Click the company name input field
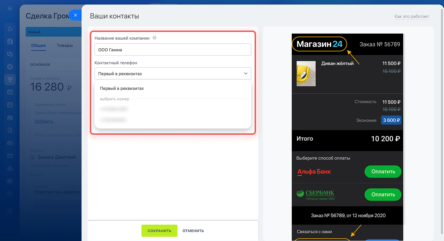Viewport: 444px width, 241px height. pyautogui.click(x=172, y=50)
